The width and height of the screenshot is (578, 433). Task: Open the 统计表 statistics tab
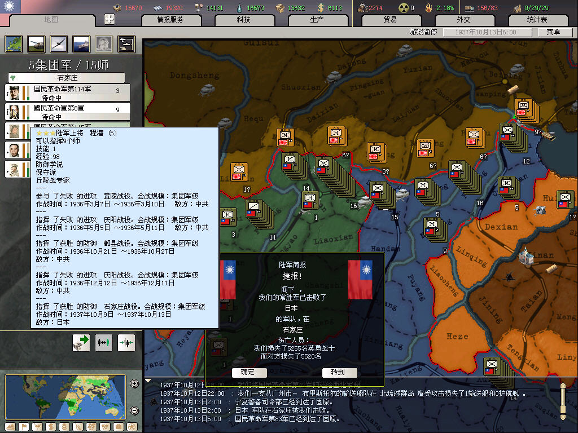click(537, 20)
